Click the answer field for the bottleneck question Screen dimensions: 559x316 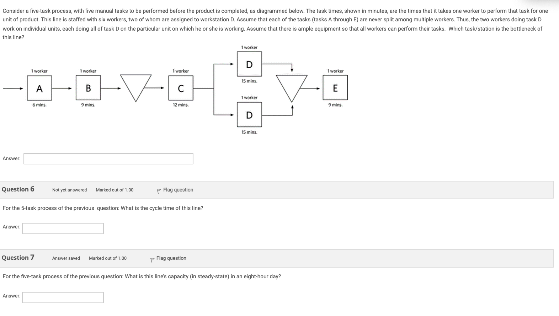pos(108,159)
